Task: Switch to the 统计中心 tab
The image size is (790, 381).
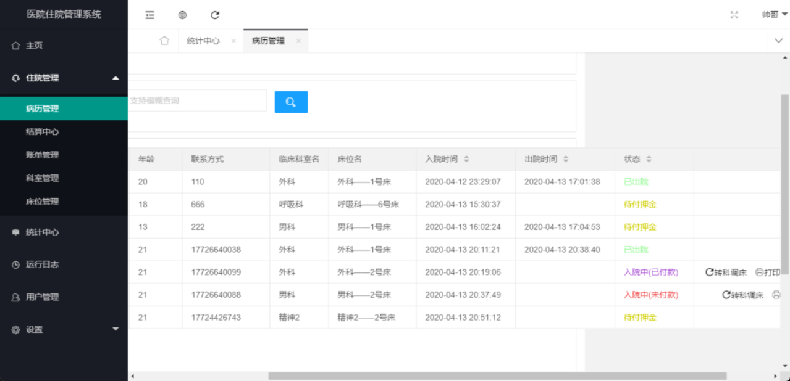Action: [203, 41]
